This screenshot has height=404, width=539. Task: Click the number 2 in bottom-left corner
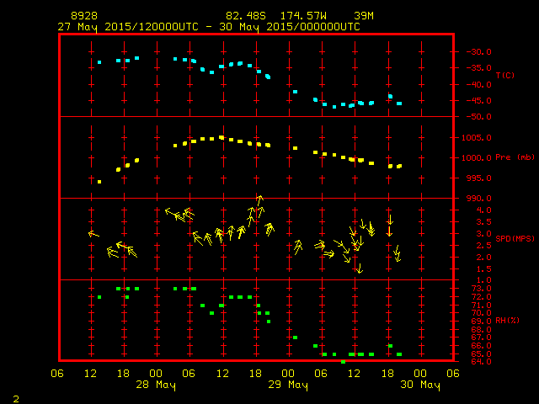pyautogui.click(x=16, y=396)
